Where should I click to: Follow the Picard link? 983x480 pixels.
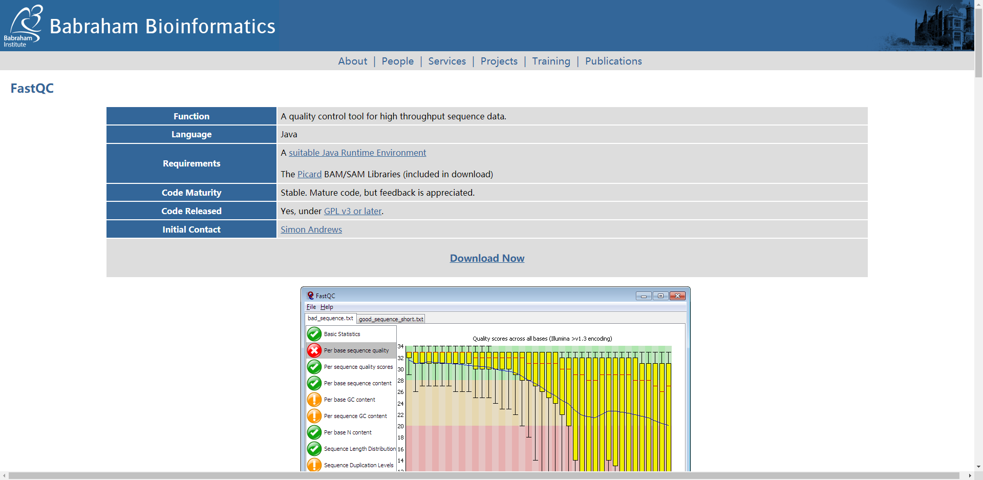click(x=310, y=174)
